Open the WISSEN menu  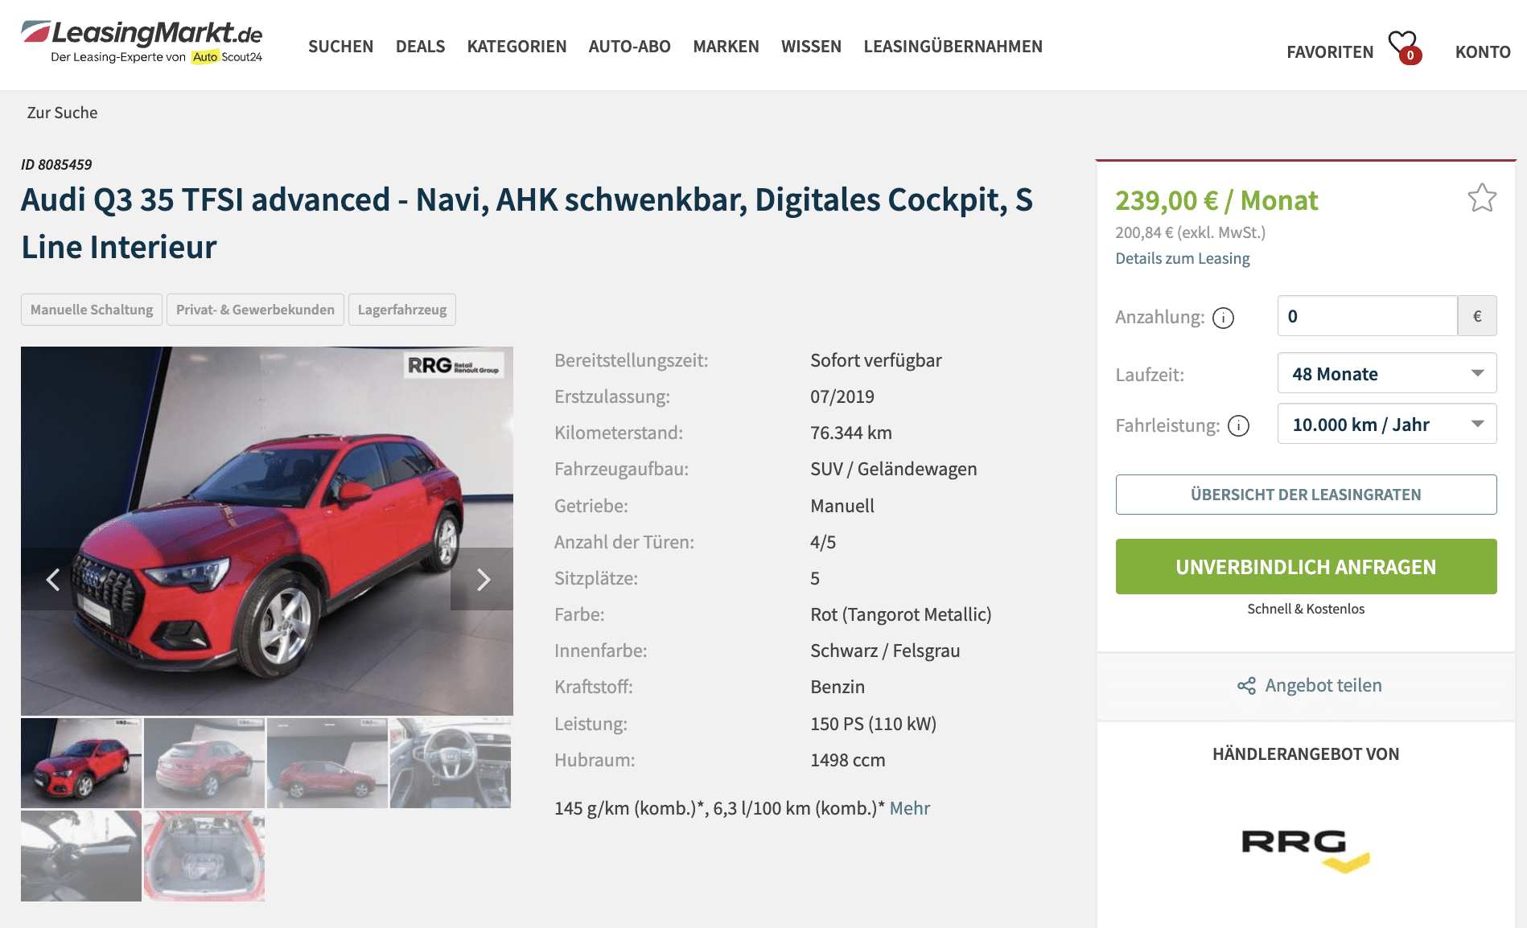(x=811, y=47)
